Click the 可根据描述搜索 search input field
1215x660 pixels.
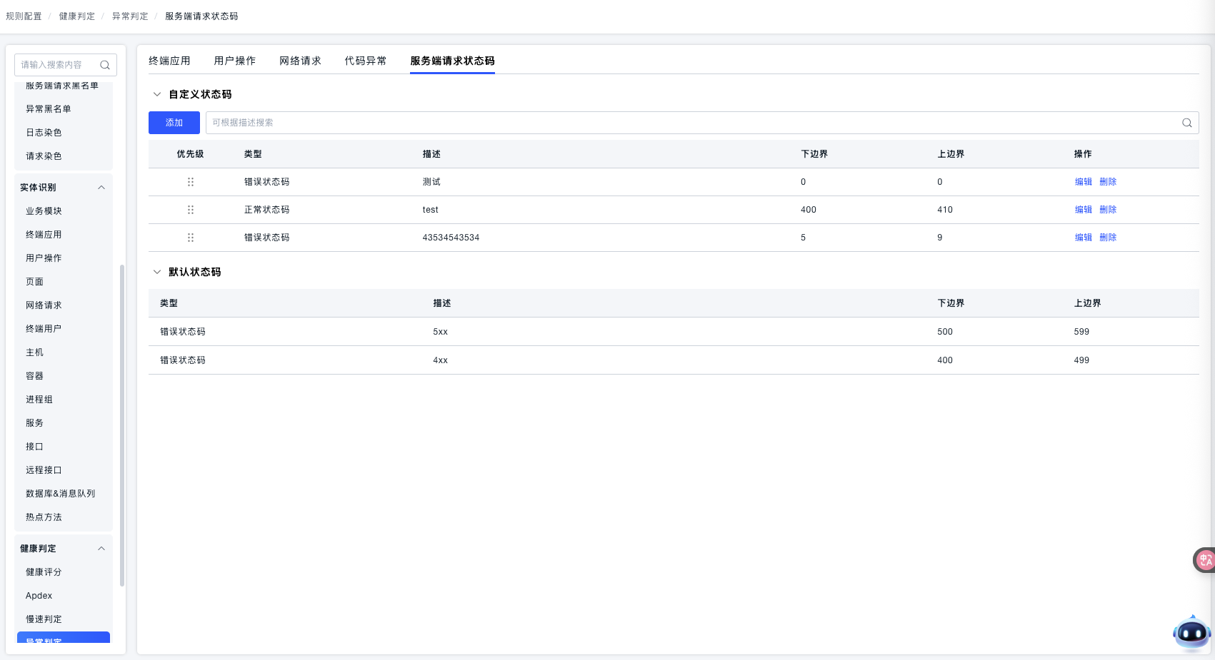pos(686,123)
